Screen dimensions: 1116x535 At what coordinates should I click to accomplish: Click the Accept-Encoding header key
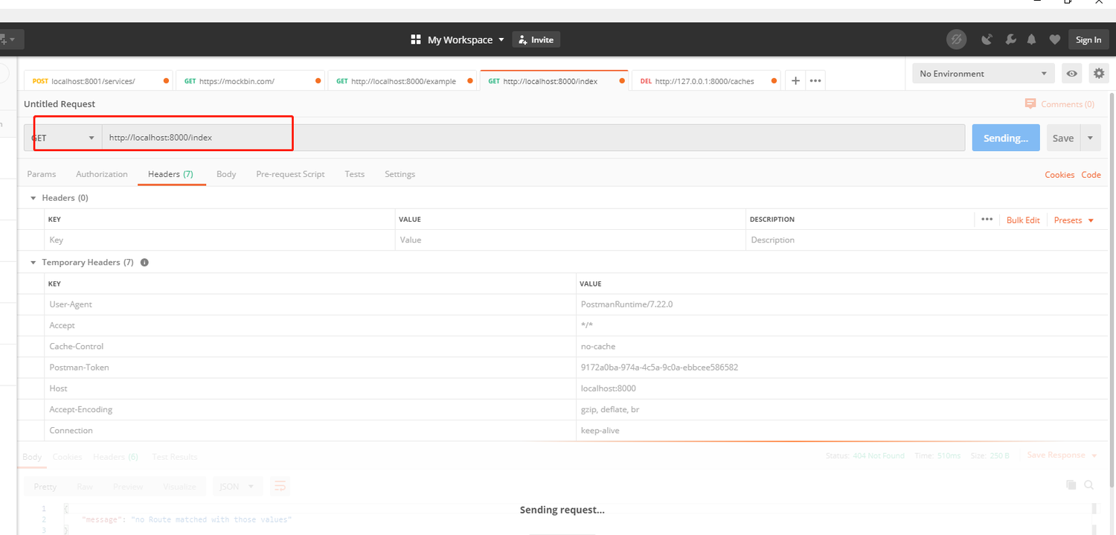pyautogui.click(x=81, y=409)
